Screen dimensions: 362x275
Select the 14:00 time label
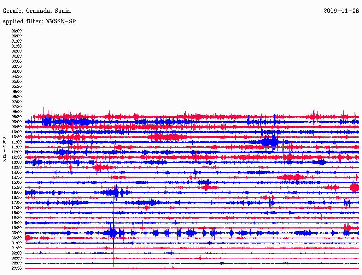(x=16, y=172)
